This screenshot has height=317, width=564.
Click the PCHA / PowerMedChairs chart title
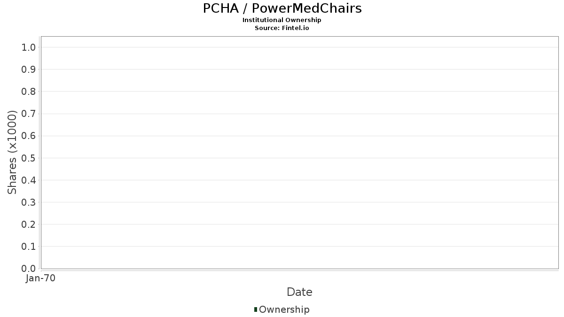[282, 8]
